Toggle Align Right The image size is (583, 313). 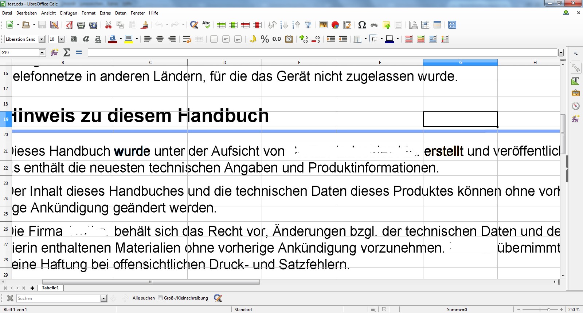point(172,39)
